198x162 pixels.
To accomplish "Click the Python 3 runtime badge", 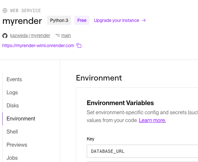I will coord(59,20).
